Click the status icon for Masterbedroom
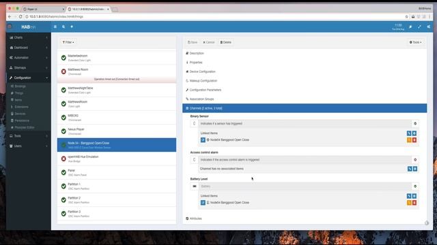437x245 pixels. (64, 58)
